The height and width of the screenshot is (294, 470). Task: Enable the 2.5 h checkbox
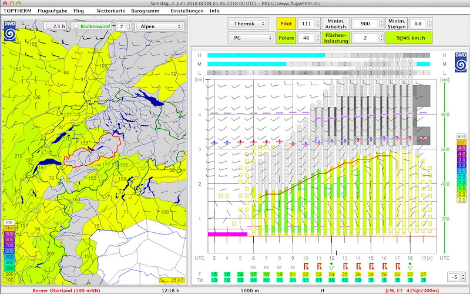click(49, 26)
